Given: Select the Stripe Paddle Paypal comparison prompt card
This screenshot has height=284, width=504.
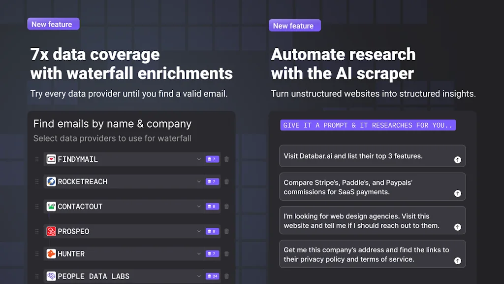Looking at the screenshot, I should coord(372,187).
